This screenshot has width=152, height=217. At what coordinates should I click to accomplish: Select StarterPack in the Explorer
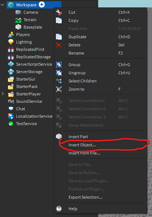tap(27, 86)
